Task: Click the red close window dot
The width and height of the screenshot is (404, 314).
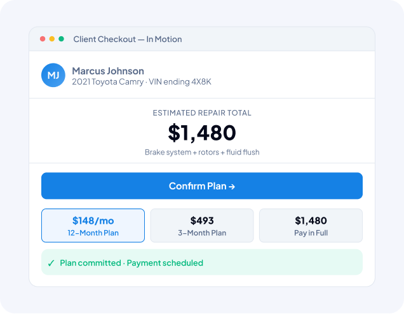Action: tap(43, 39)
